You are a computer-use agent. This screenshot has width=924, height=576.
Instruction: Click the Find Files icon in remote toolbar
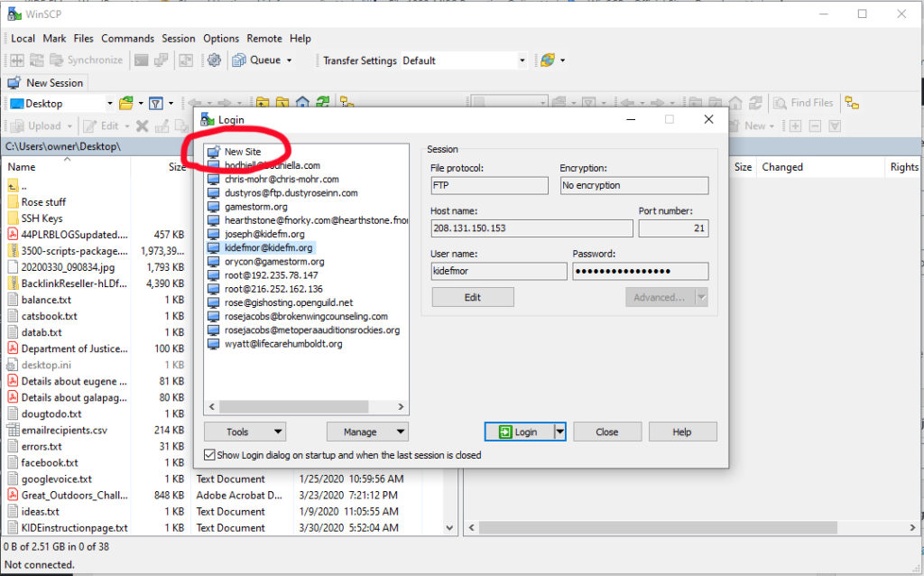(x=780, y=103)
